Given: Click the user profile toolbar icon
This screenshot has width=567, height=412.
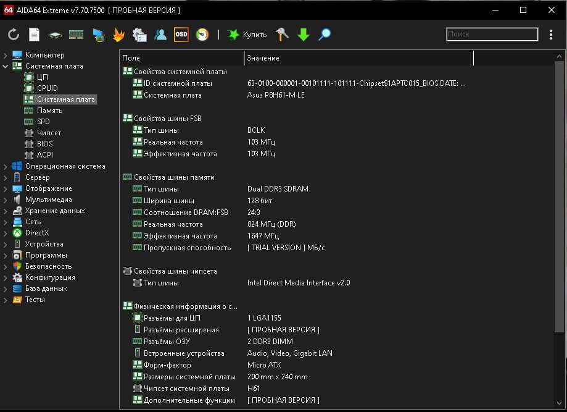Looking at the screenshot, I should point(160,35).
